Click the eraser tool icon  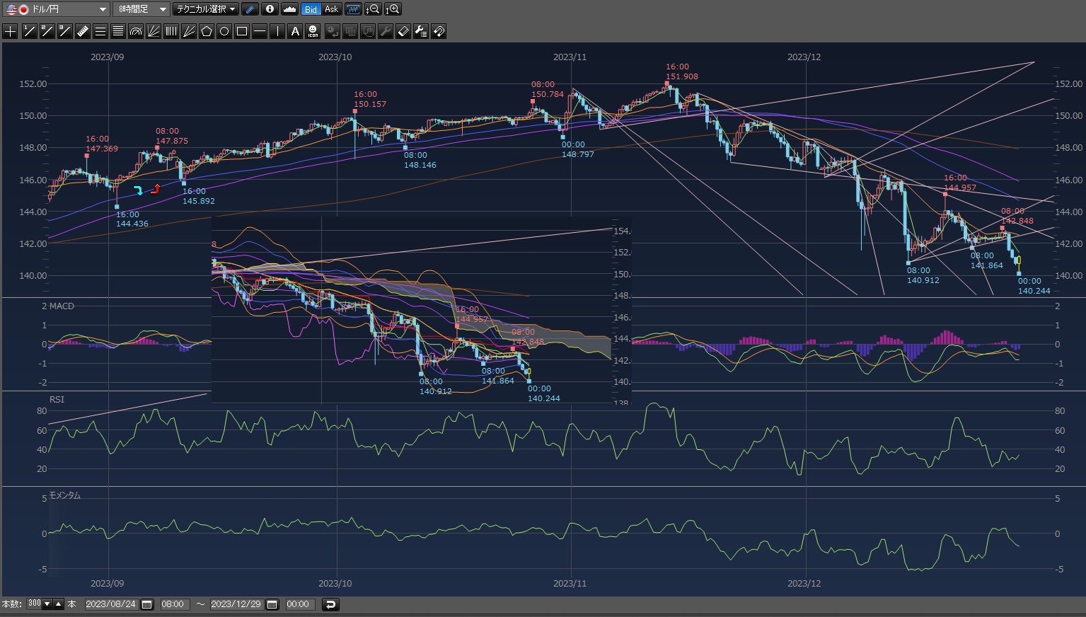pyautogui.click(x=403, y=31)
